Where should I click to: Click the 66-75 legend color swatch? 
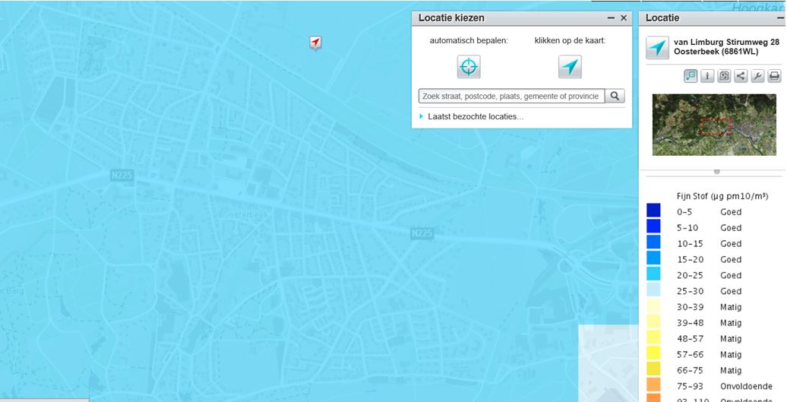[x=653, y=369]
